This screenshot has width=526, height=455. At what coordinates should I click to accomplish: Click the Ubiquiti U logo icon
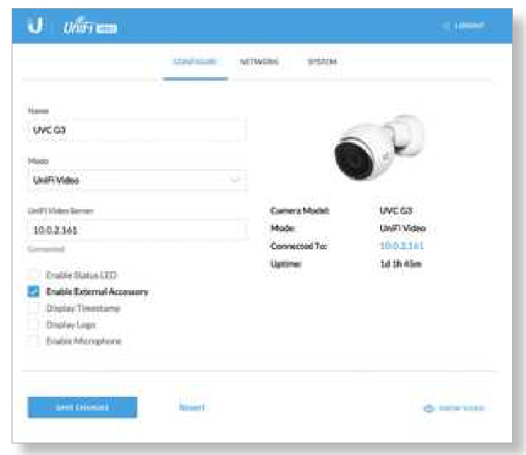coord(36,26)
